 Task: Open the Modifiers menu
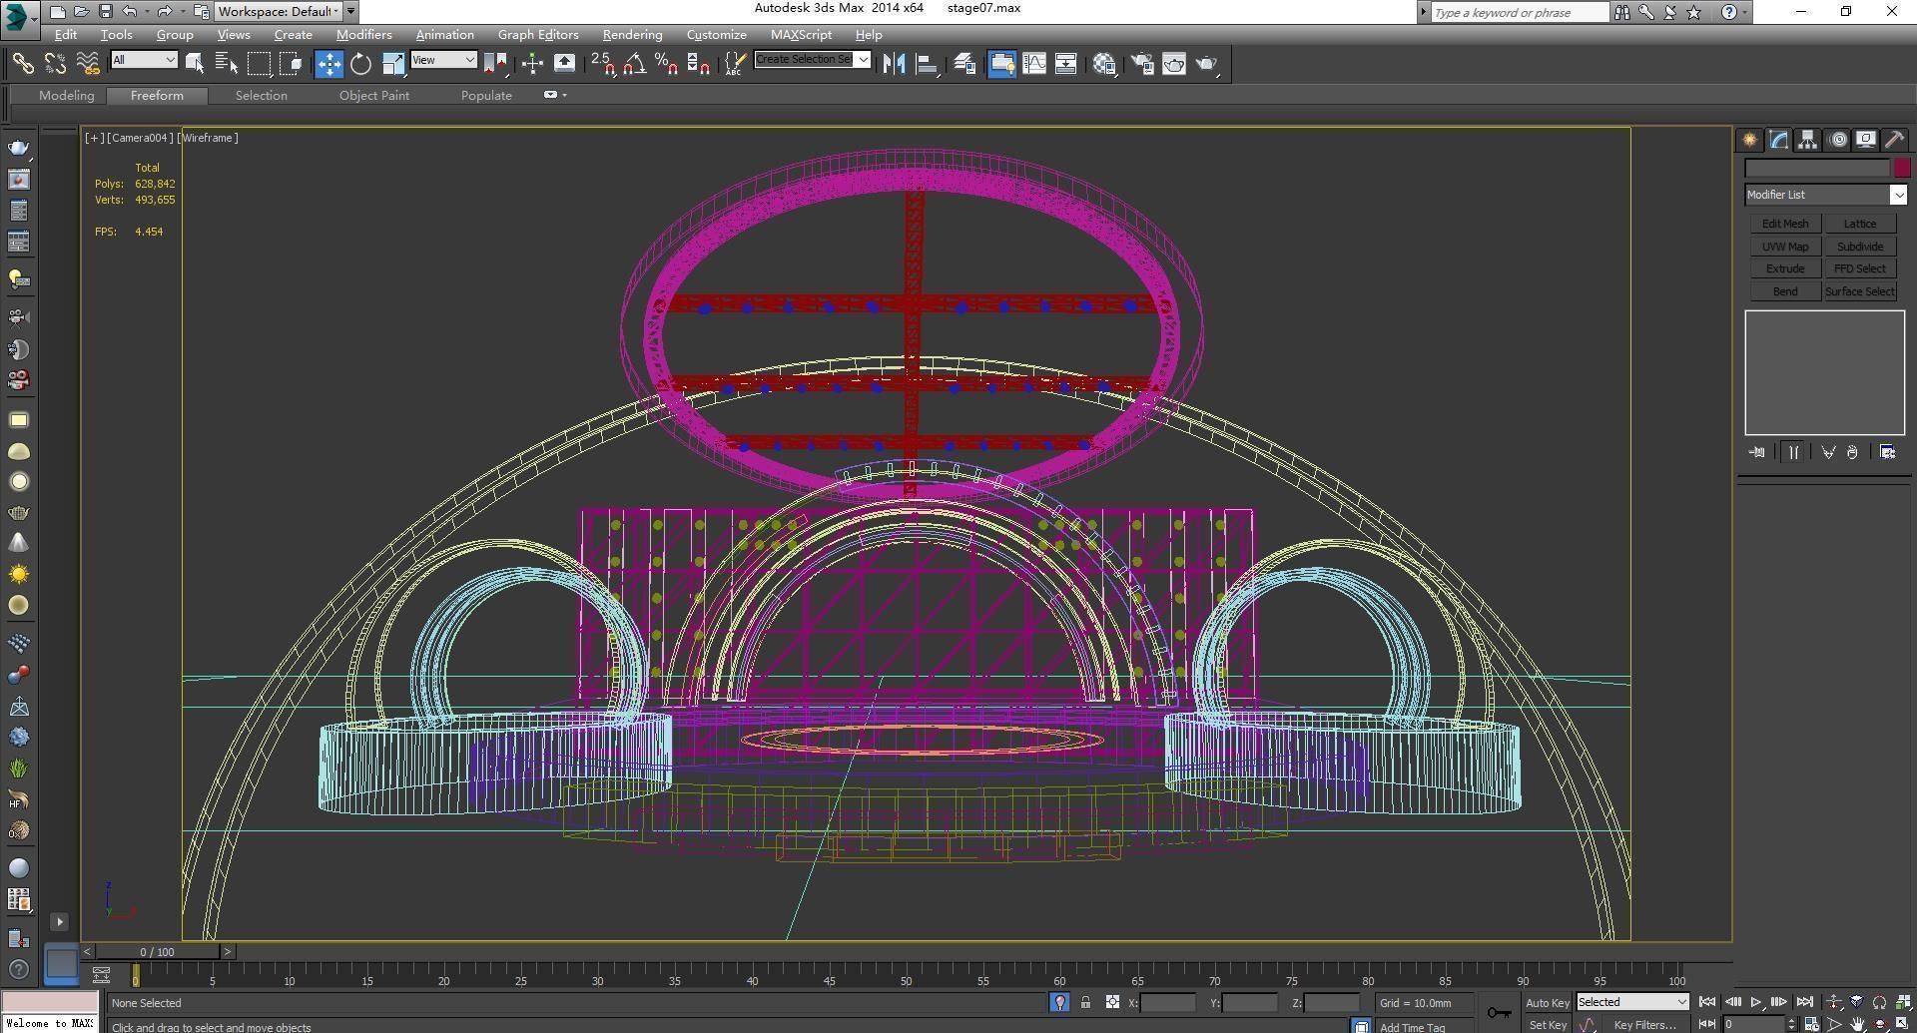[x=363, y=34]
